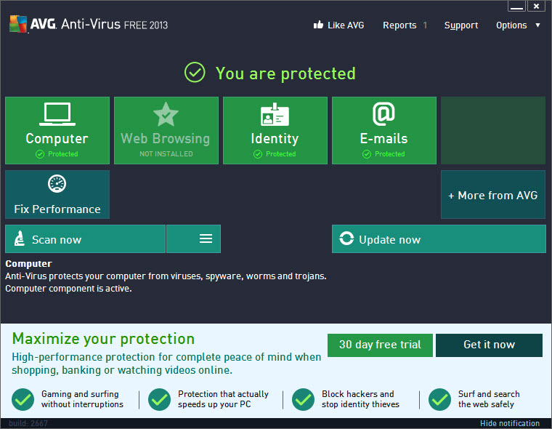Click the Hide notification link
552x429 pixels.
pyautogui.click(x=509, y=423)
